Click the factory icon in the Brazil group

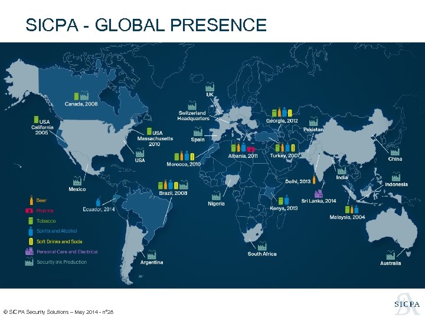[184, 185]
